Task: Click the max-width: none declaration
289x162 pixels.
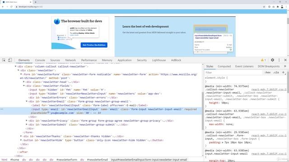Action: click(222, 124)
